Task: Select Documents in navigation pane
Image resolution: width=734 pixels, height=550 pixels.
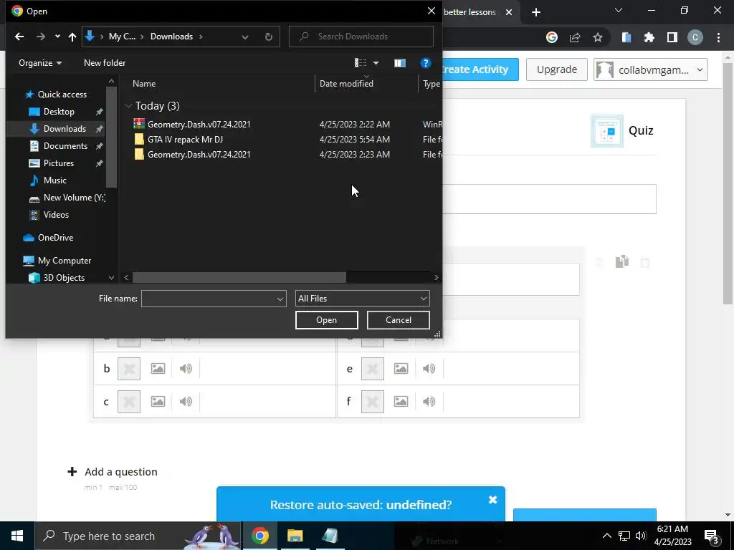Action: (x=65, y=146)
